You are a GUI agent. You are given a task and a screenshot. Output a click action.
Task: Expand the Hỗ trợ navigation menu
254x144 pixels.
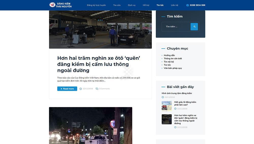146,5
